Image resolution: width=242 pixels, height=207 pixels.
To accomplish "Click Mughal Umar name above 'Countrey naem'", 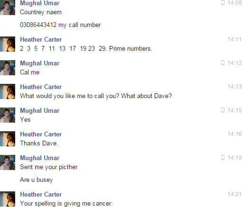I will [40, 3].
